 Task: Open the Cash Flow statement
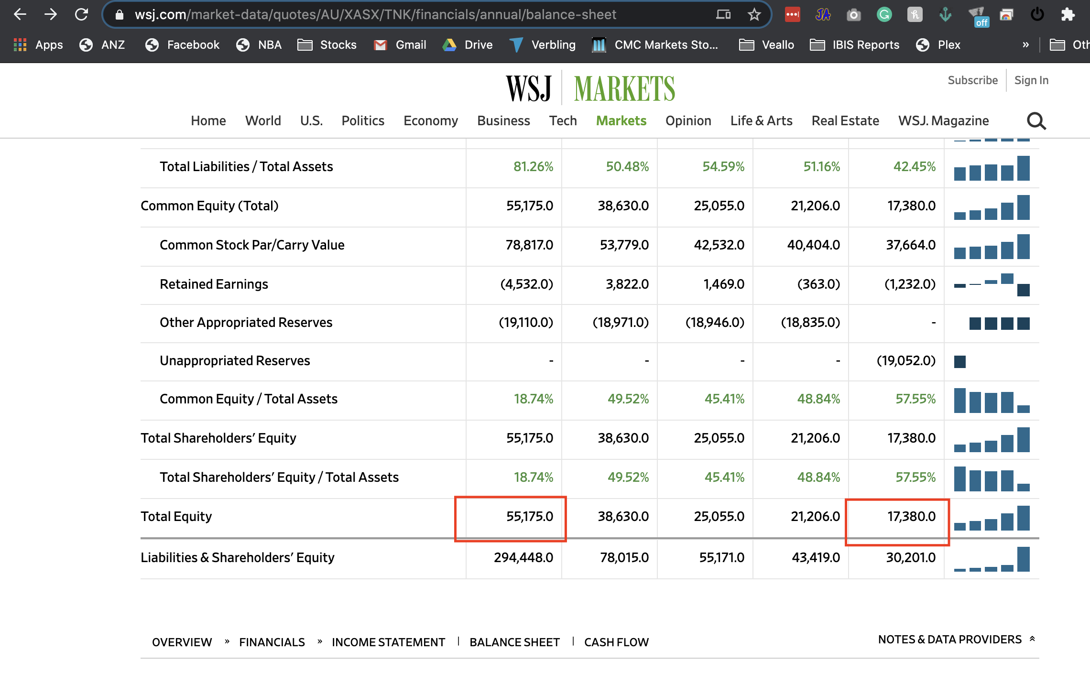click(x=616, y=642)
